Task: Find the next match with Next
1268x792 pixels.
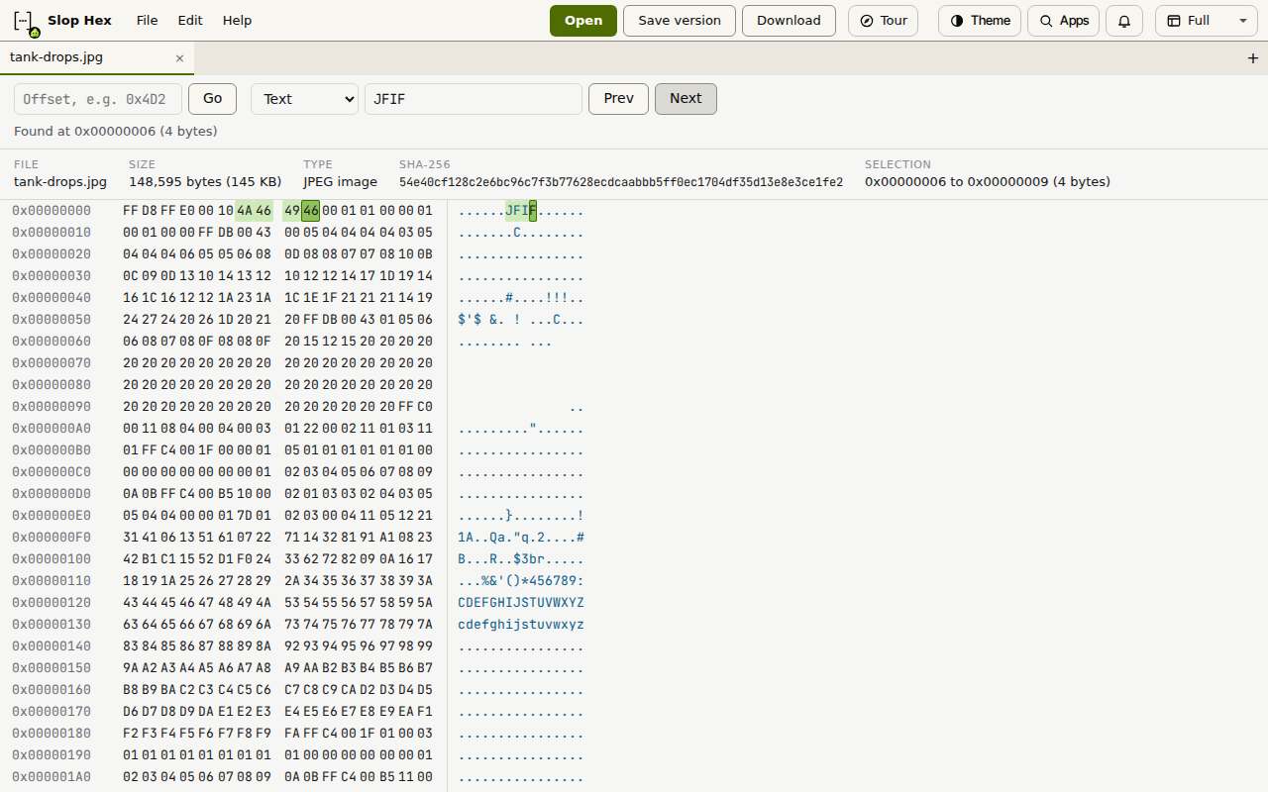Action: (x=686, y=99)
